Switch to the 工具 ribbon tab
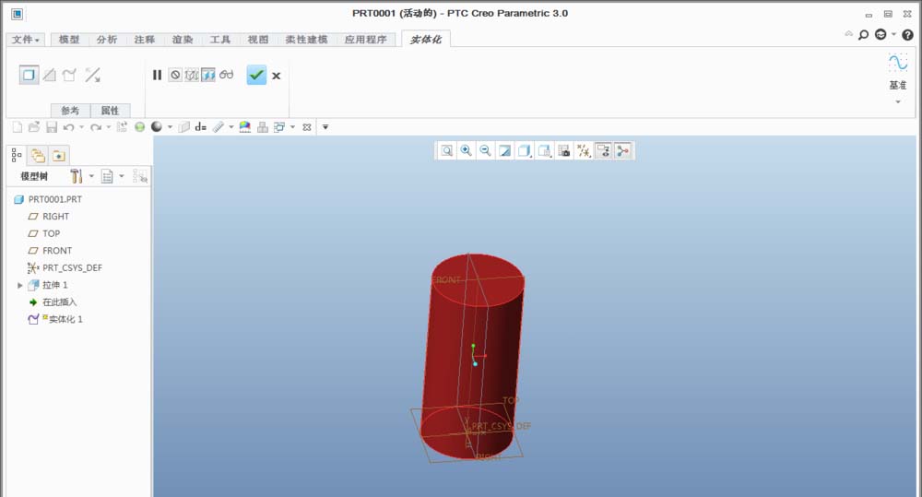This screenshot has width=922, height=497. point(220,40)
